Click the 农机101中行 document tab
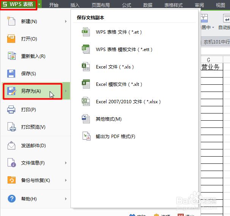The image size is (230, 216). click(216, 42)
